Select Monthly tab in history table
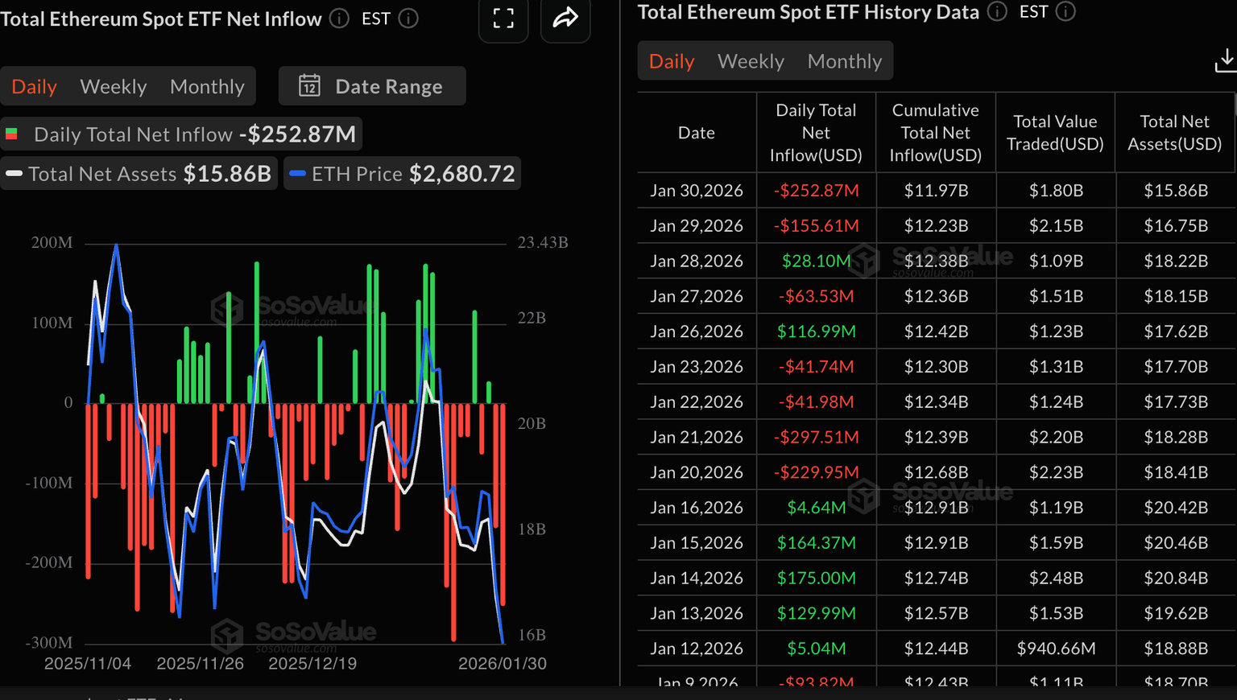 [844, 61]
